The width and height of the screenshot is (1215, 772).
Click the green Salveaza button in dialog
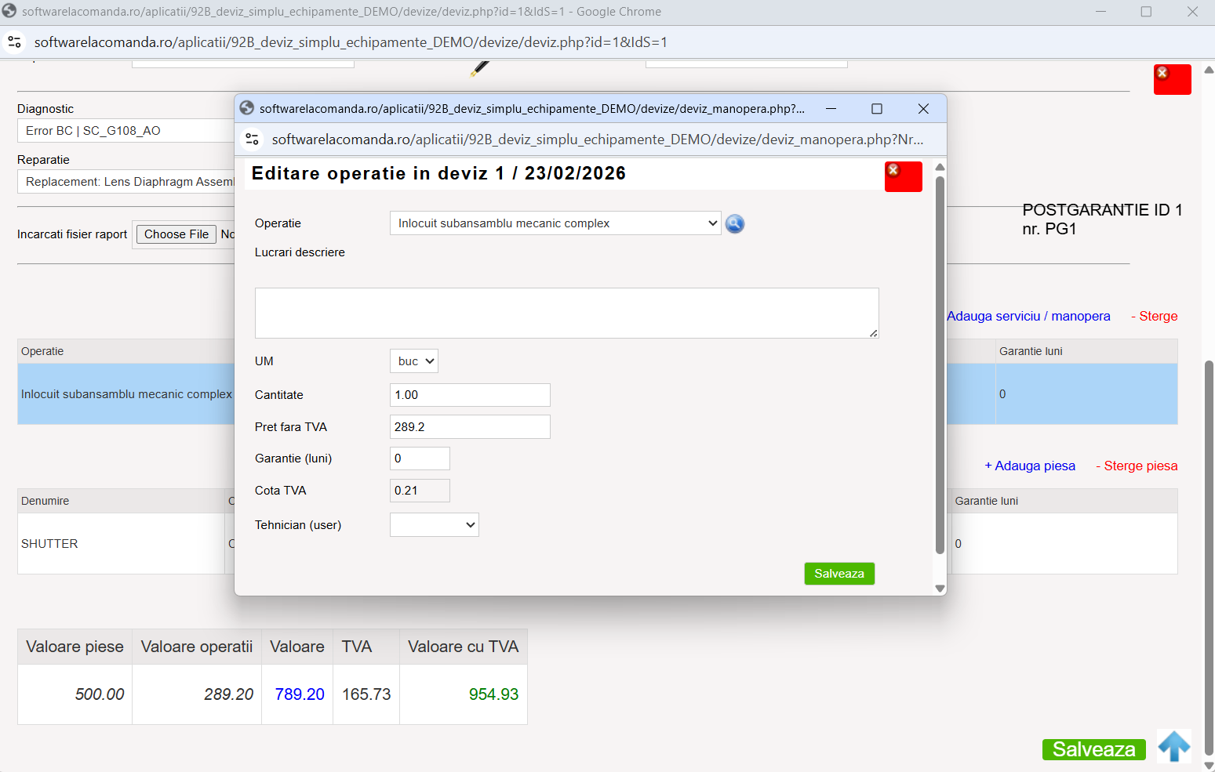coord(839,574)
